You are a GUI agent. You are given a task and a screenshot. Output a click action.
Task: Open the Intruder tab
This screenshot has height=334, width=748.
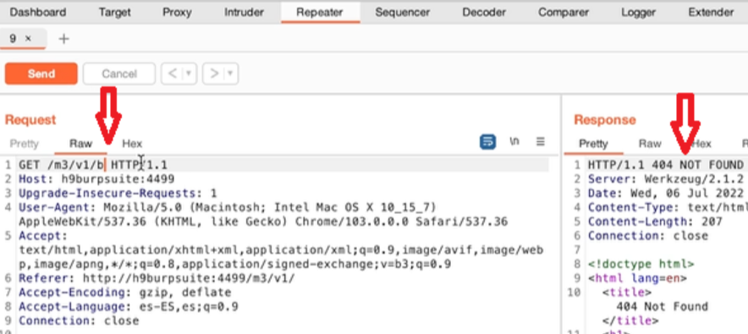(244, 12)
